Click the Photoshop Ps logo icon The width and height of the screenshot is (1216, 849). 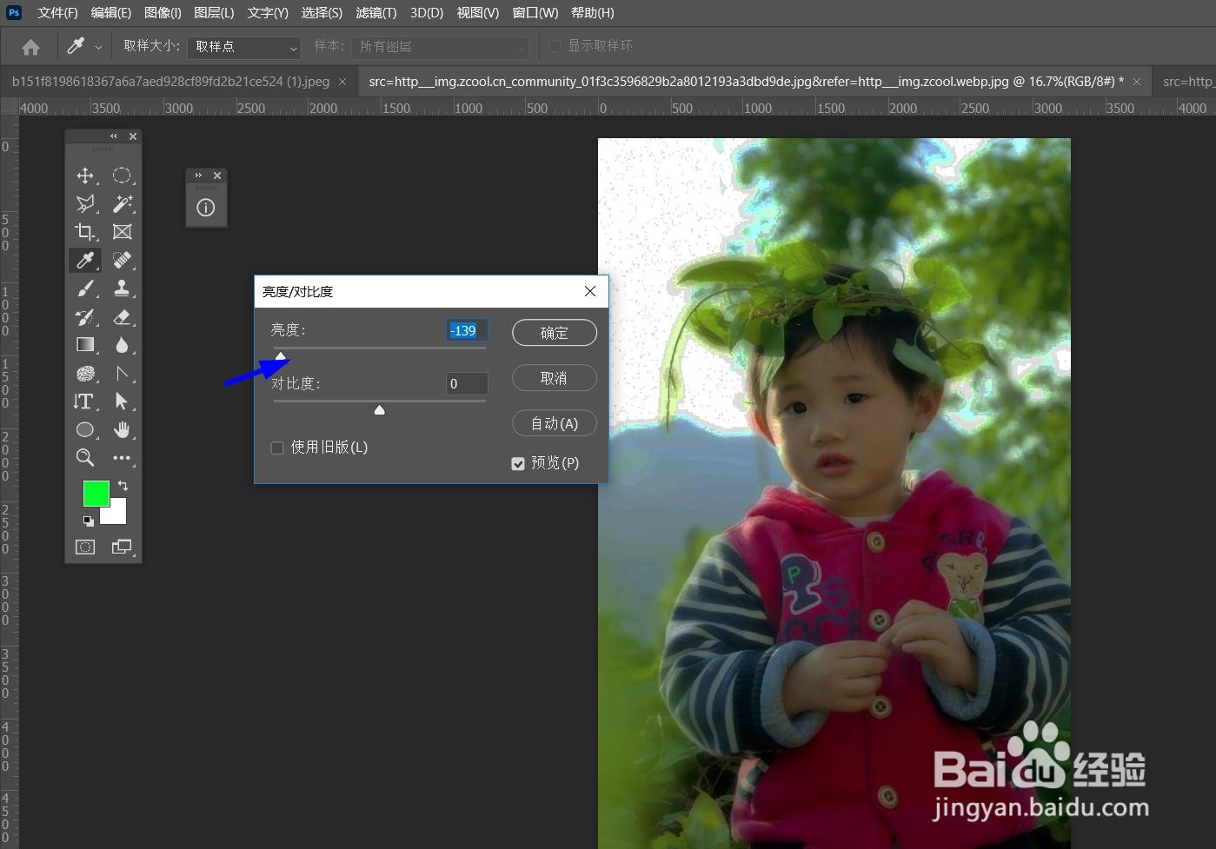coord(14,12)
